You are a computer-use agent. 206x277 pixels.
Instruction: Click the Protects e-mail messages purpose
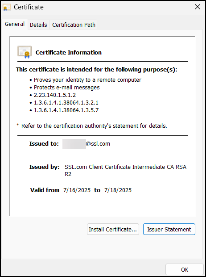67,88
